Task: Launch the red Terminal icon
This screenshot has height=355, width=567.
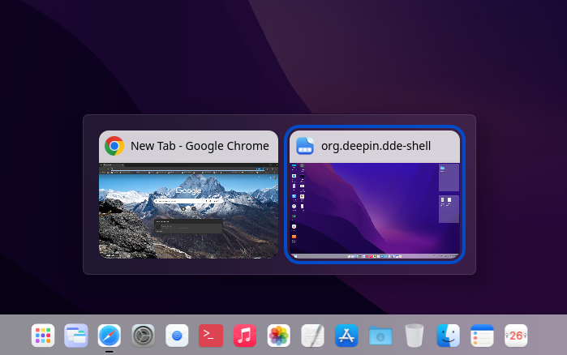Action: [211, 336]
